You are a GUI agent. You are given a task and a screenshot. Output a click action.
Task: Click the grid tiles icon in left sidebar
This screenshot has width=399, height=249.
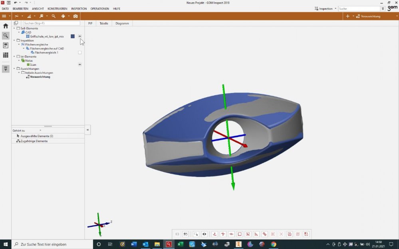coord(6,55)
